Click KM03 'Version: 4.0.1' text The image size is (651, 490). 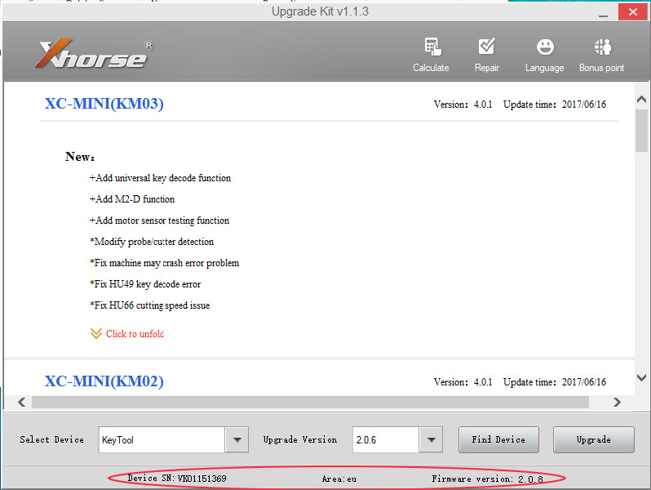click(463, 105)
